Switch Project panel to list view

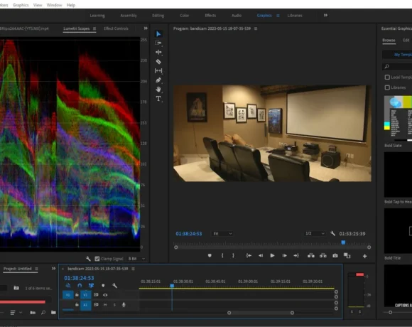click(x=13, y=313)
